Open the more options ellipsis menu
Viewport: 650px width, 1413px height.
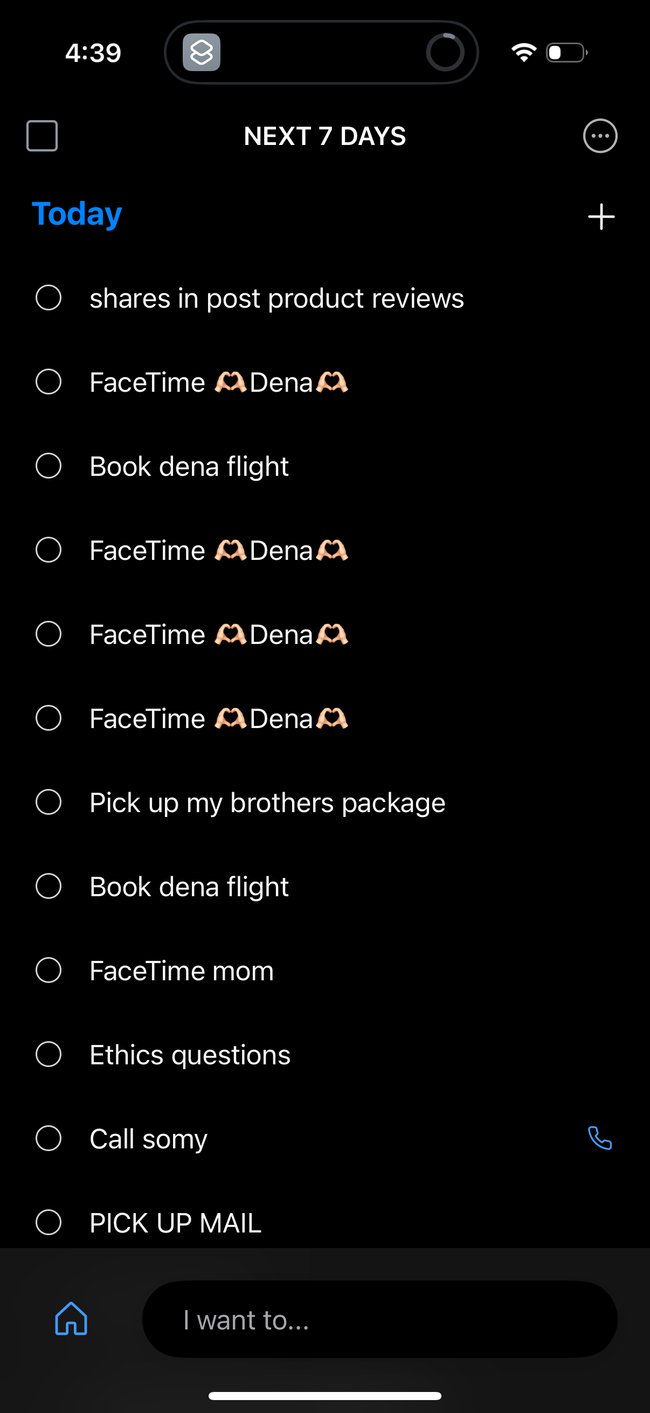click(599, 136)
